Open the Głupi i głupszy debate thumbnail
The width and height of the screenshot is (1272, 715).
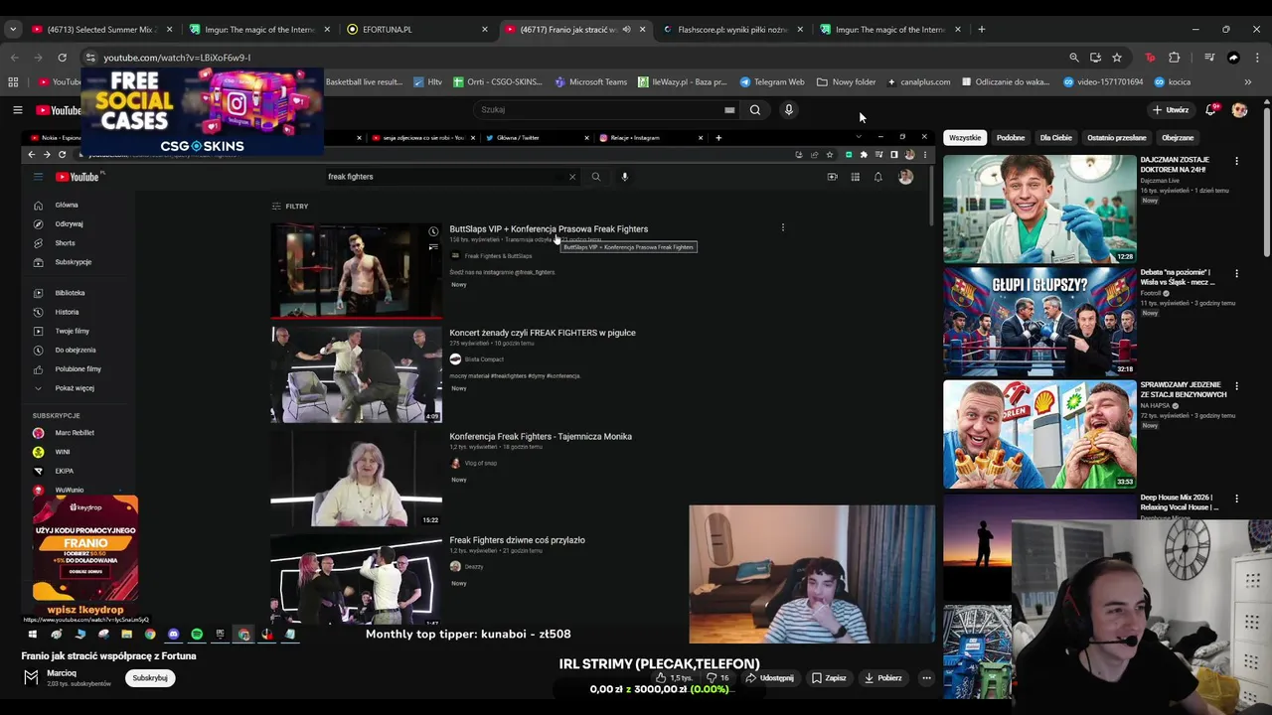(x=1039, y=322)
